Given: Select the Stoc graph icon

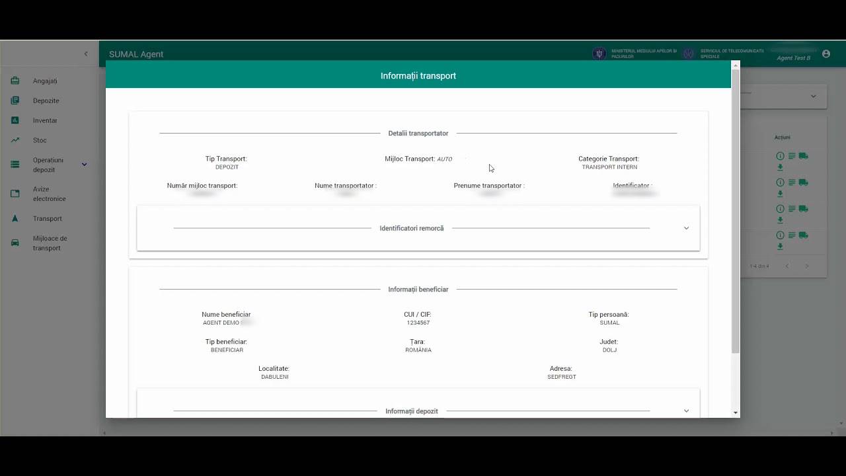Looking at the screenshot, I should [x=15, y=139].
